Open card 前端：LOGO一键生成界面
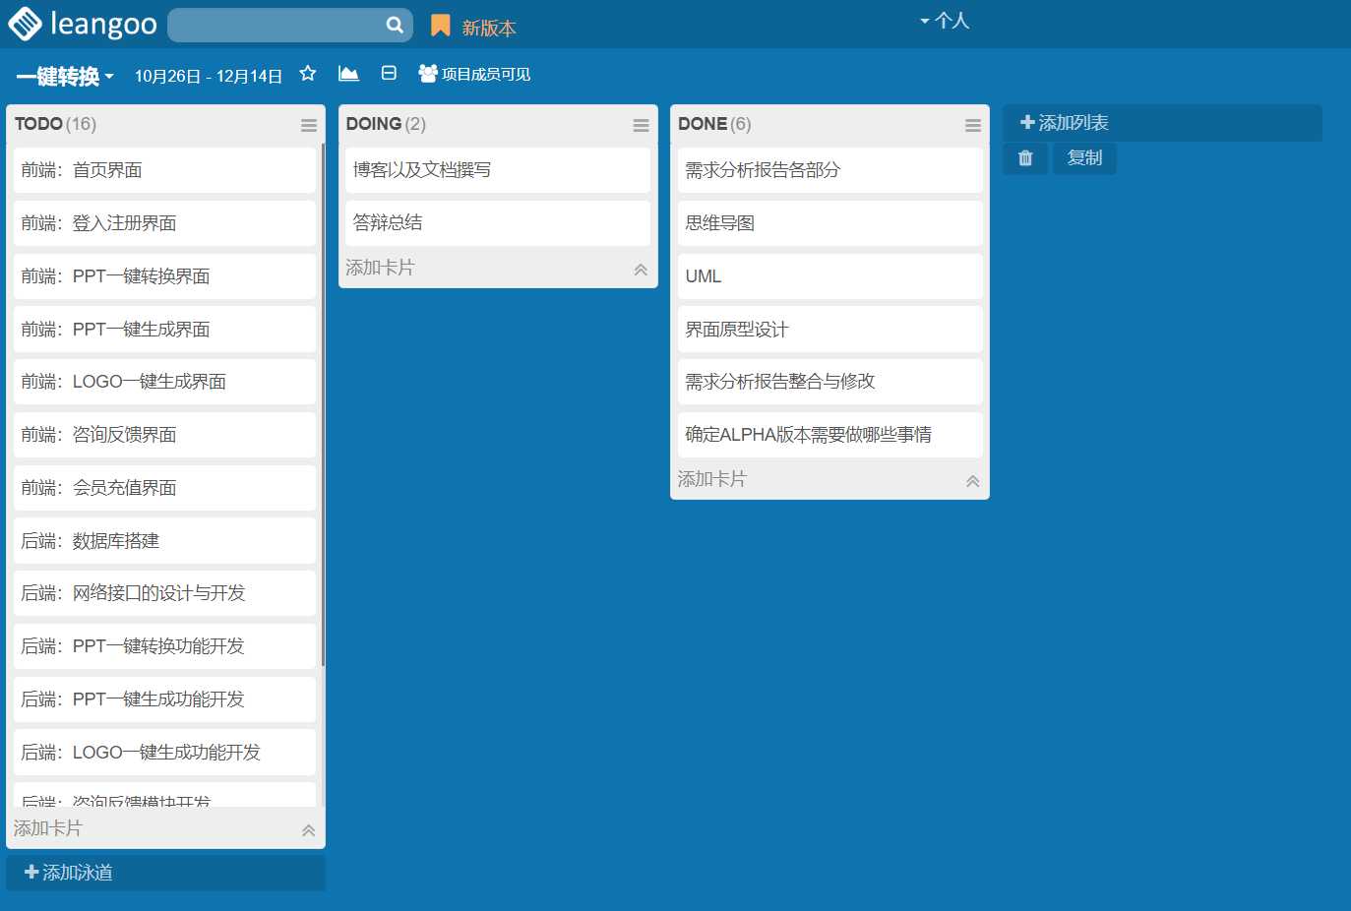 164,382
